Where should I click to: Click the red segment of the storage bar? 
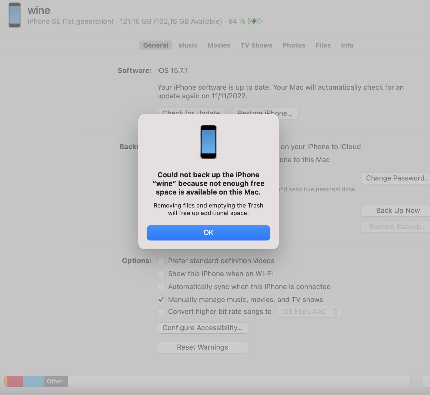15,381
